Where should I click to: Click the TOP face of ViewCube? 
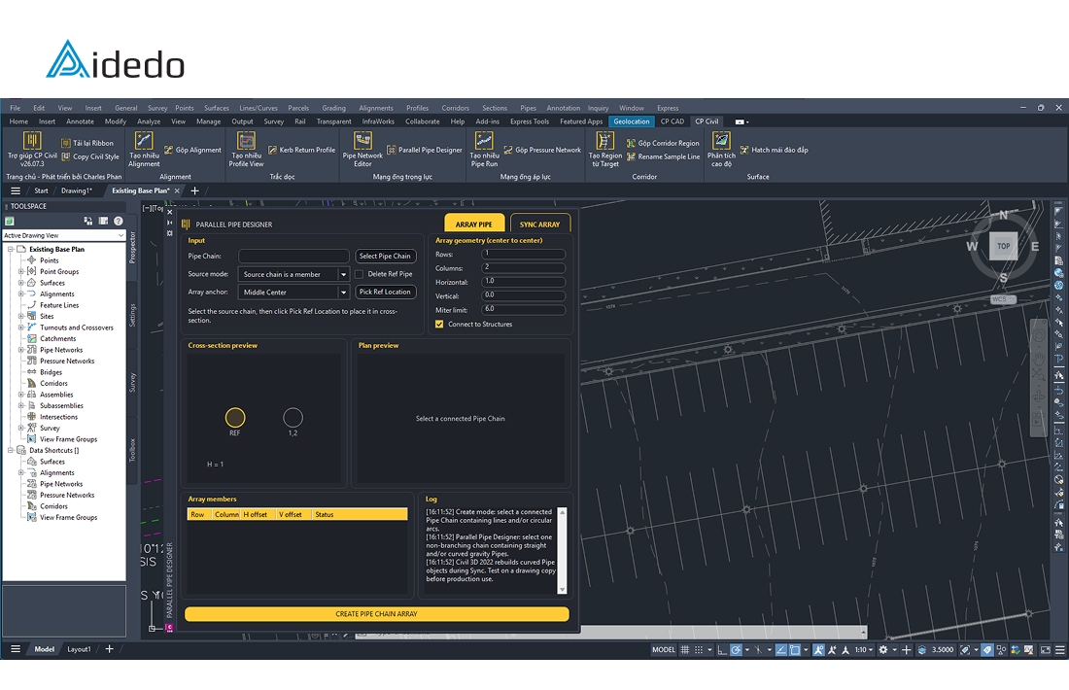tap(1004, 246)
